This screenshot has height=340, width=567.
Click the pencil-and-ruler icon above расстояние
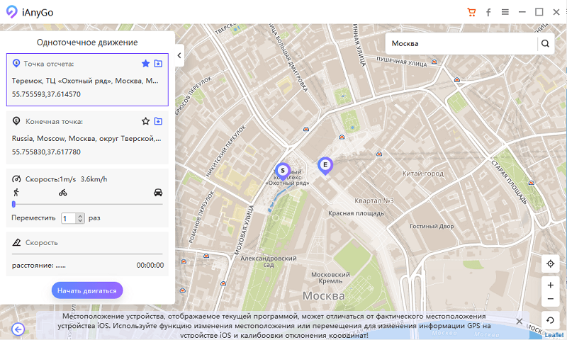[16, 242]
